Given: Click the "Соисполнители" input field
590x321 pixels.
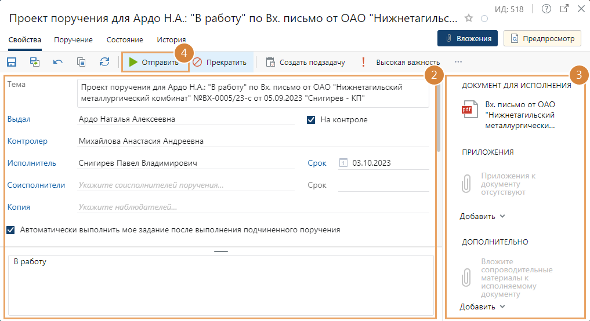Looking at the screenshot, I should (186, 185).
